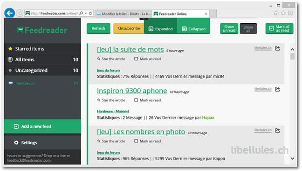Click share icon for Les nombres en photo
This screenshot has height=171, width=302.
coord(277,131)
